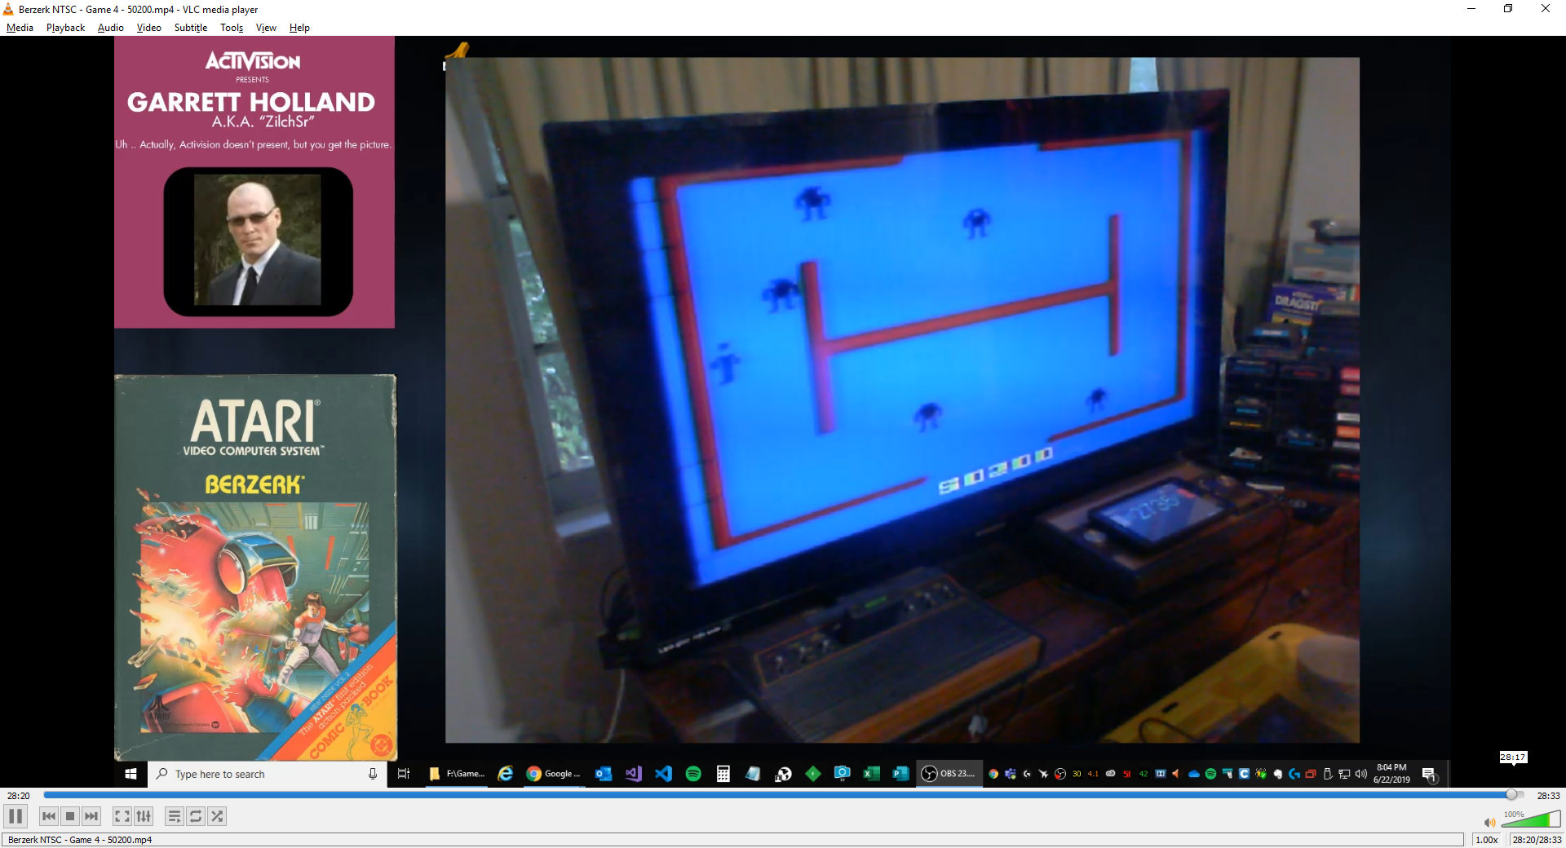The image size is (1566, 848).
Task: Toggle loop repeat mode
Action: pyautogui.click(x=196, y=816)
